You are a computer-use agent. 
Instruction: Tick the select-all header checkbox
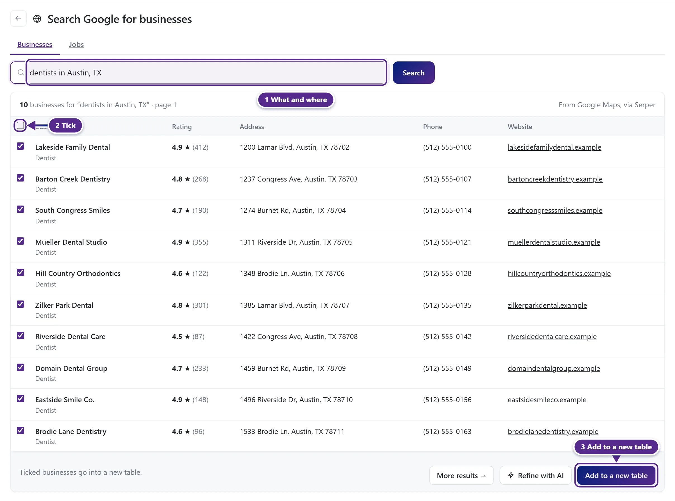click(20, 125)
